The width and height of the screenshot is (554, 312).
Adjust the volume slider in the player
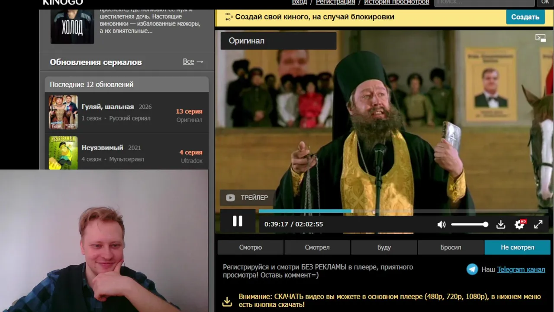pos(470,224)
